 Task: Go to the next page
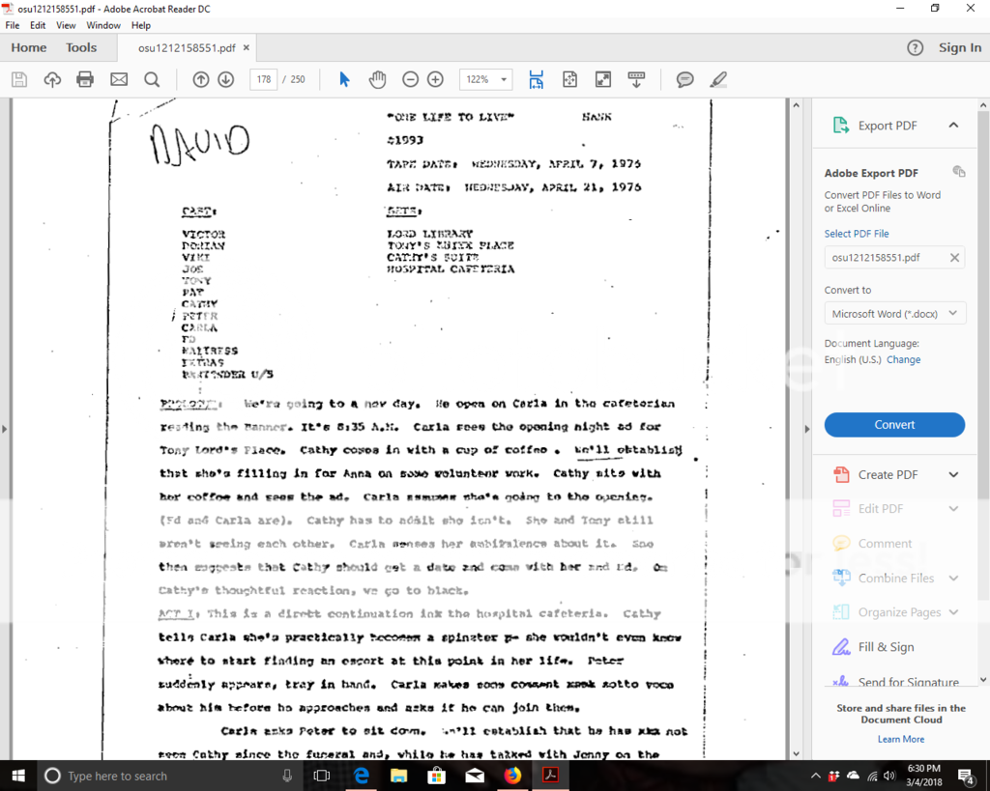224,79
